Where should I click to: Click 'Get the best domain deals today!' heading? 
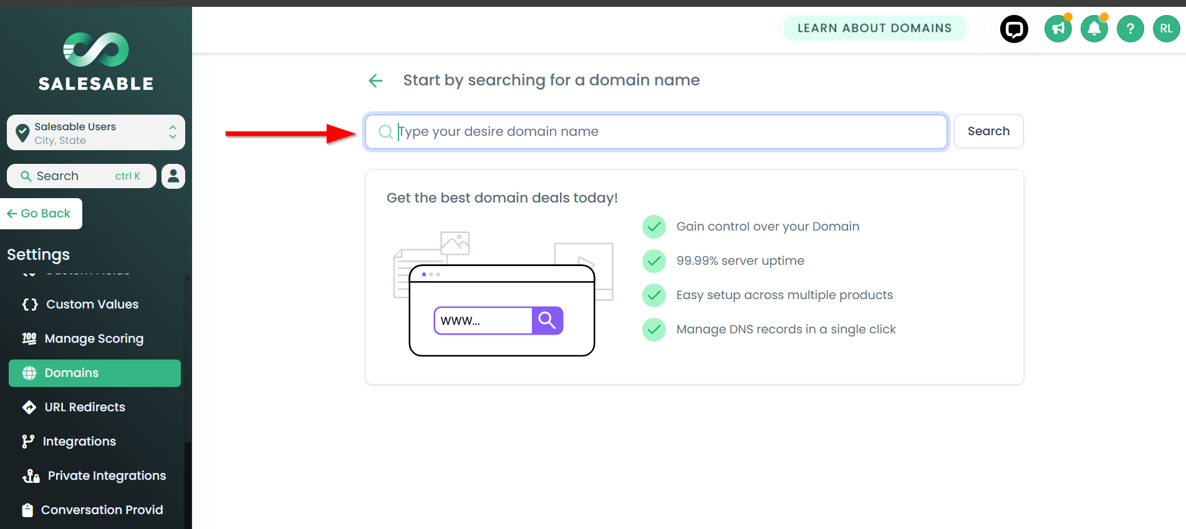coord(502,198)
